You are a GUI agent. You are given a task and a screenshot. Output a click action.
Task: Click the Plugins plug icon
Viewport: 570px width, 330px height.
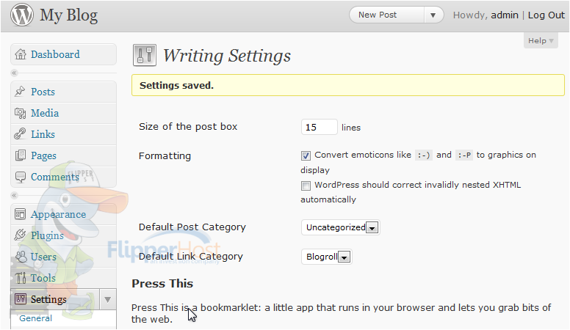pyautogui.click(x=20, y=235)
